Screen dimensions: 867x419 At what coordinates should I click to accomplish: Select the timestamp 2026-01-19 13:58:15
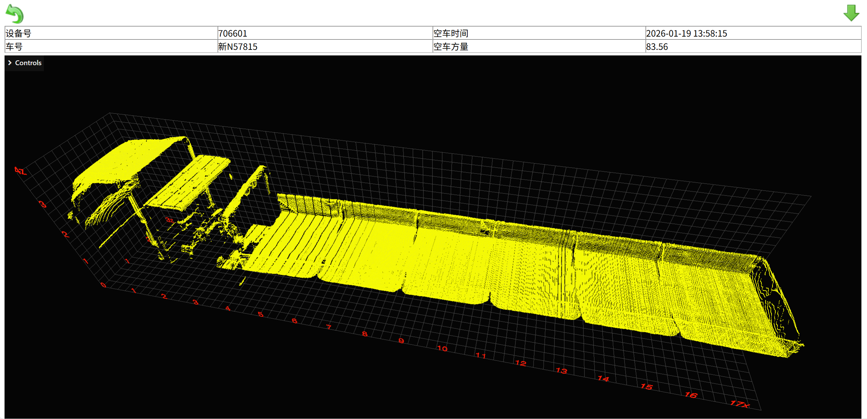pos(686,33)
